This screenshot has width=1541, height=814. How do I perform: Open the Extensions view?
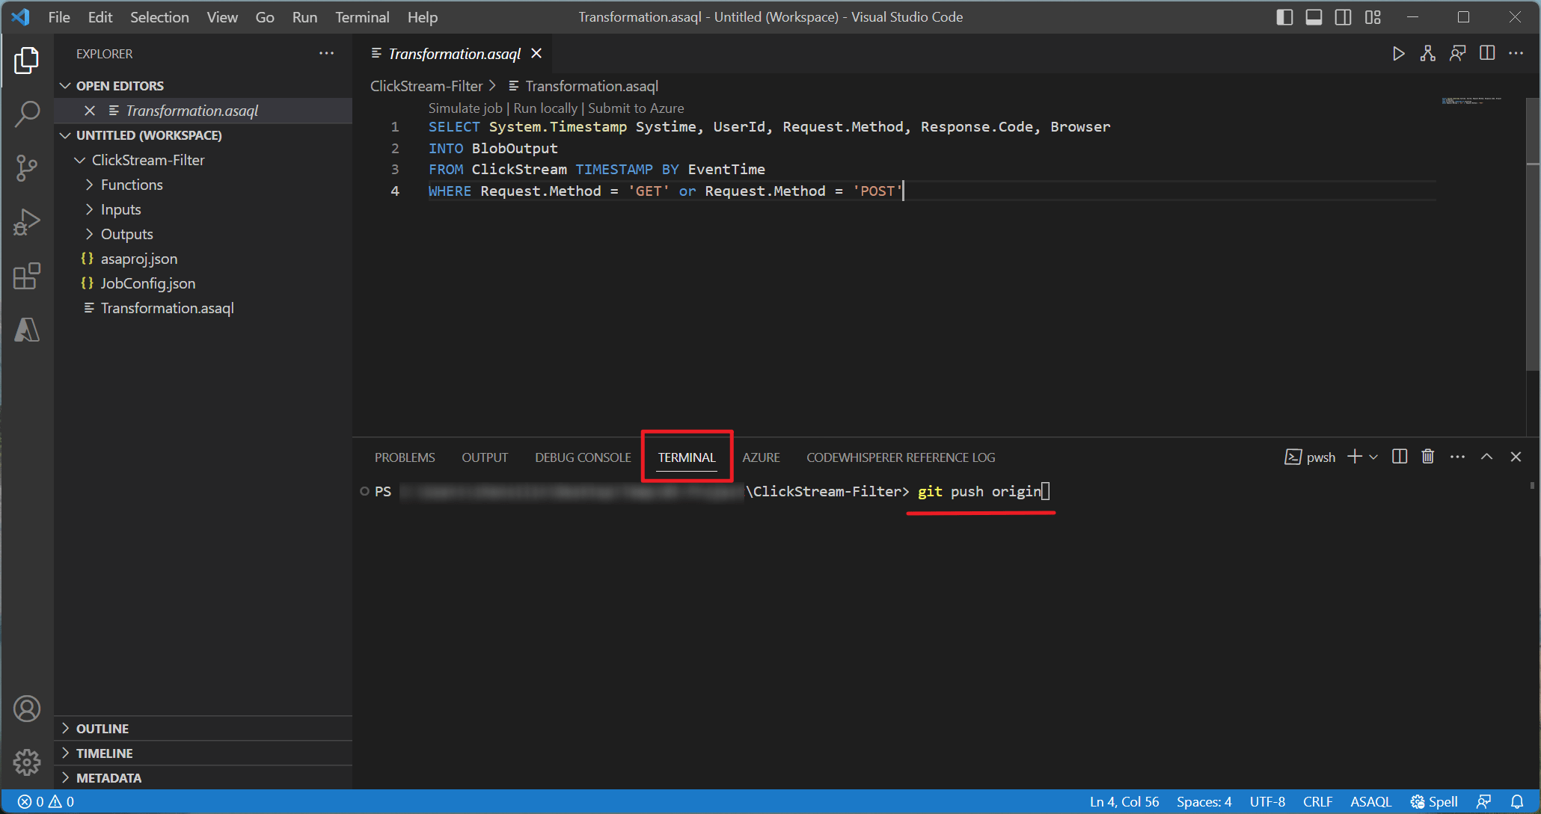pyautogui.click(x=27, y=276)
